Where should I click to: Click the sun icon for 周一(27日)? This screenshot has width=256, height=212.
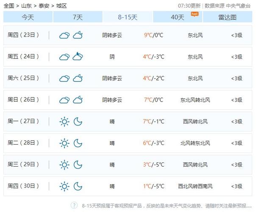point(64,122)
